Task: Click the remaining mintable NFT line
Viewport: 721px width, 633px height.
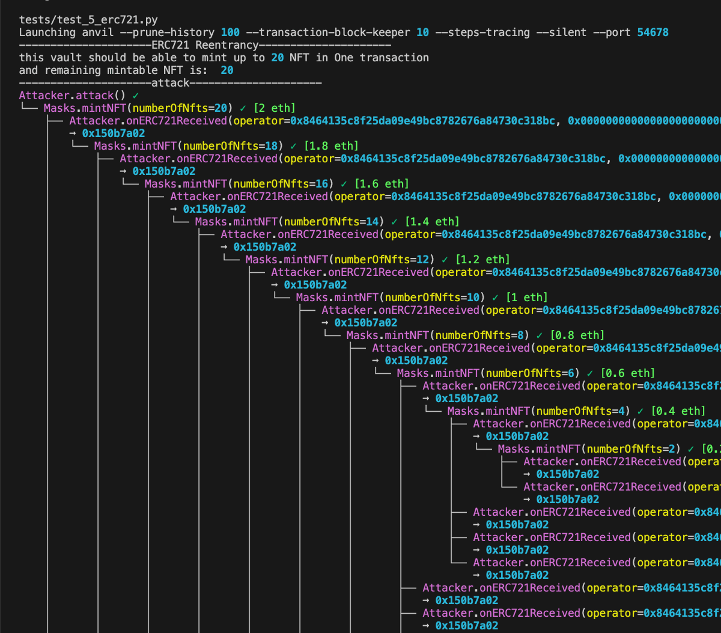Action: pos(126,70)
